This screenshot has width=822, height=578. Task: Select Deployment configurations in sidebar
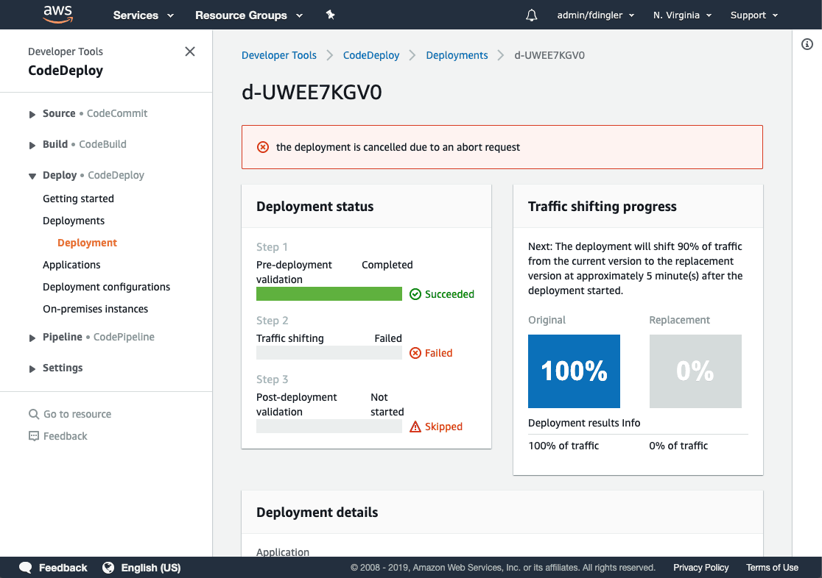[106, 287]
